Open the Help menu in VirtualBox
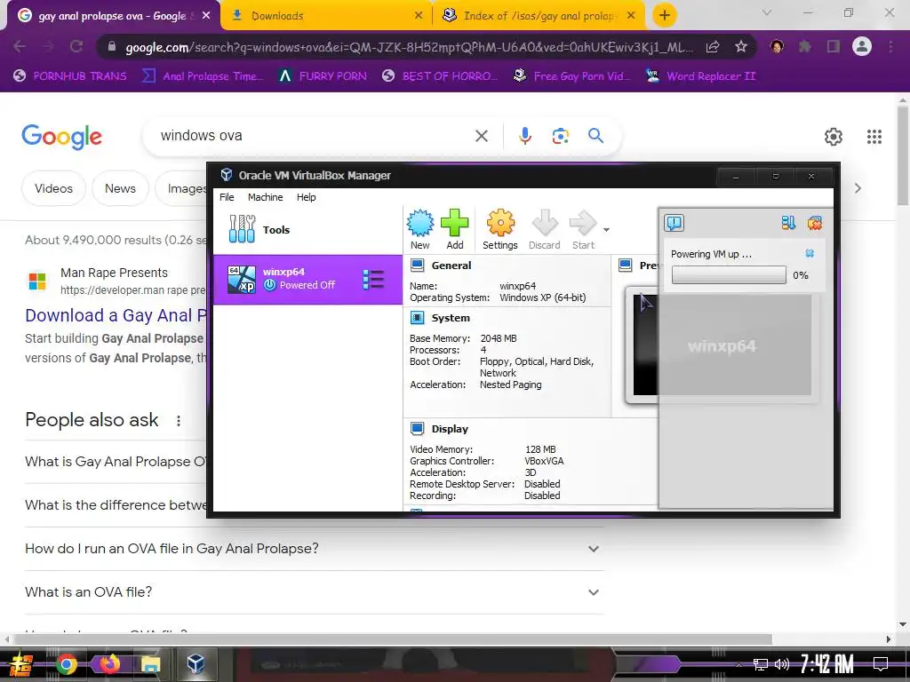Viewport: 910px width, 682px height. tap(307, 197)
